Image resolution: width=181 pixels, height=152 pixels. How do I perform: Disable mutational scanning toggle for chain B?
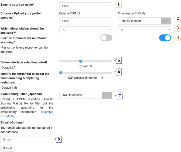click(165, 38)
